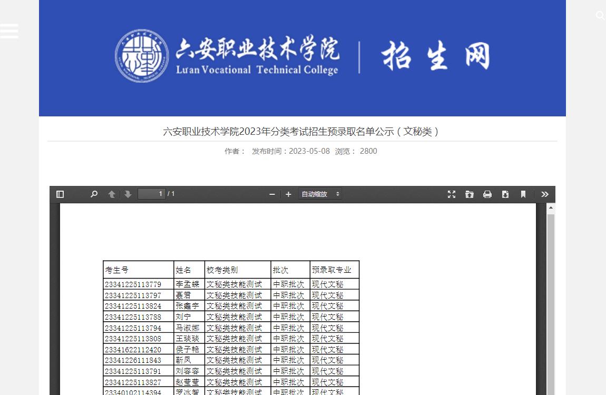Click the name 侯子艳
Viewport: 606px width, 395px height.
[x=188, y=349]
